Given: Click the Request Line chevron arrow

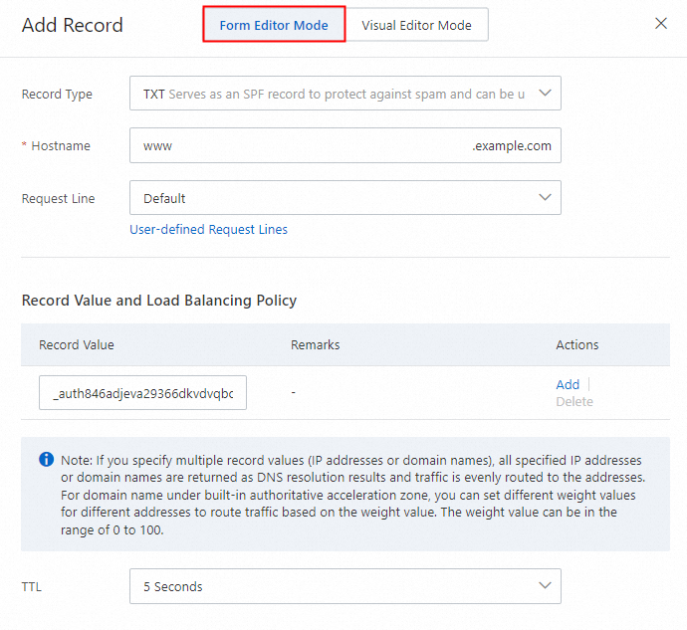Looking at the screenshot, I should [x=545, y=198].
